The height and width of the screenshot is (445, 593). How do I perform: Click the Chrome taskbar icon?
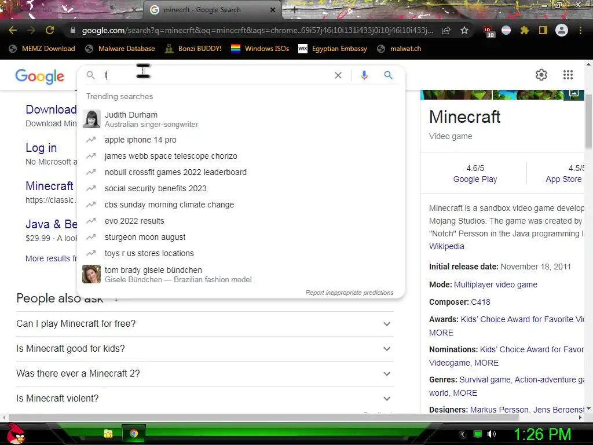pyautogui.click(x=134, y=433)
